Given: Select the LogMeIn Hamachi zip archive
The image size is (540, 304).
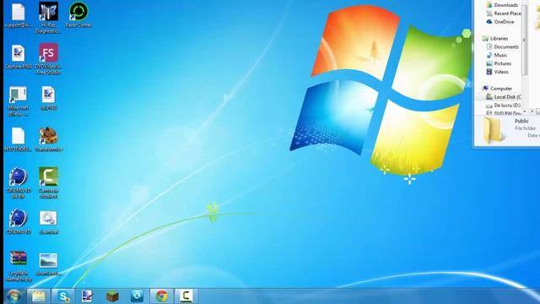Looking at the screenshot, I should [18, 266].
